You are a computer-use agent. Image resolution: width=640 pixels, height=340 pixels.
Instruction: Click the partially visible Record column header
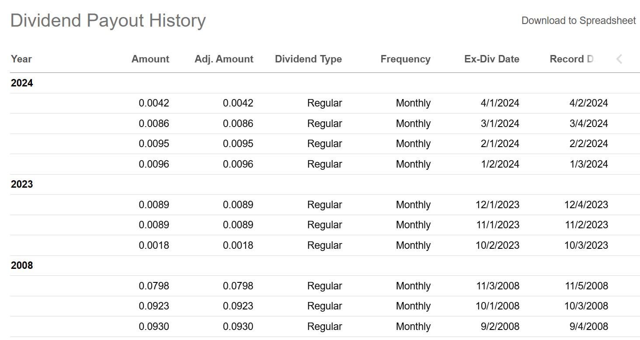pos(572,59)
